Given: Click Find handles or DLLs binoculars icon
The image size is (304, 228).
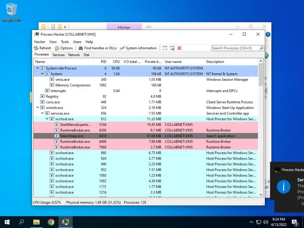Looking at the screenshot, I should pyautogui.click(x=81, y=48).
